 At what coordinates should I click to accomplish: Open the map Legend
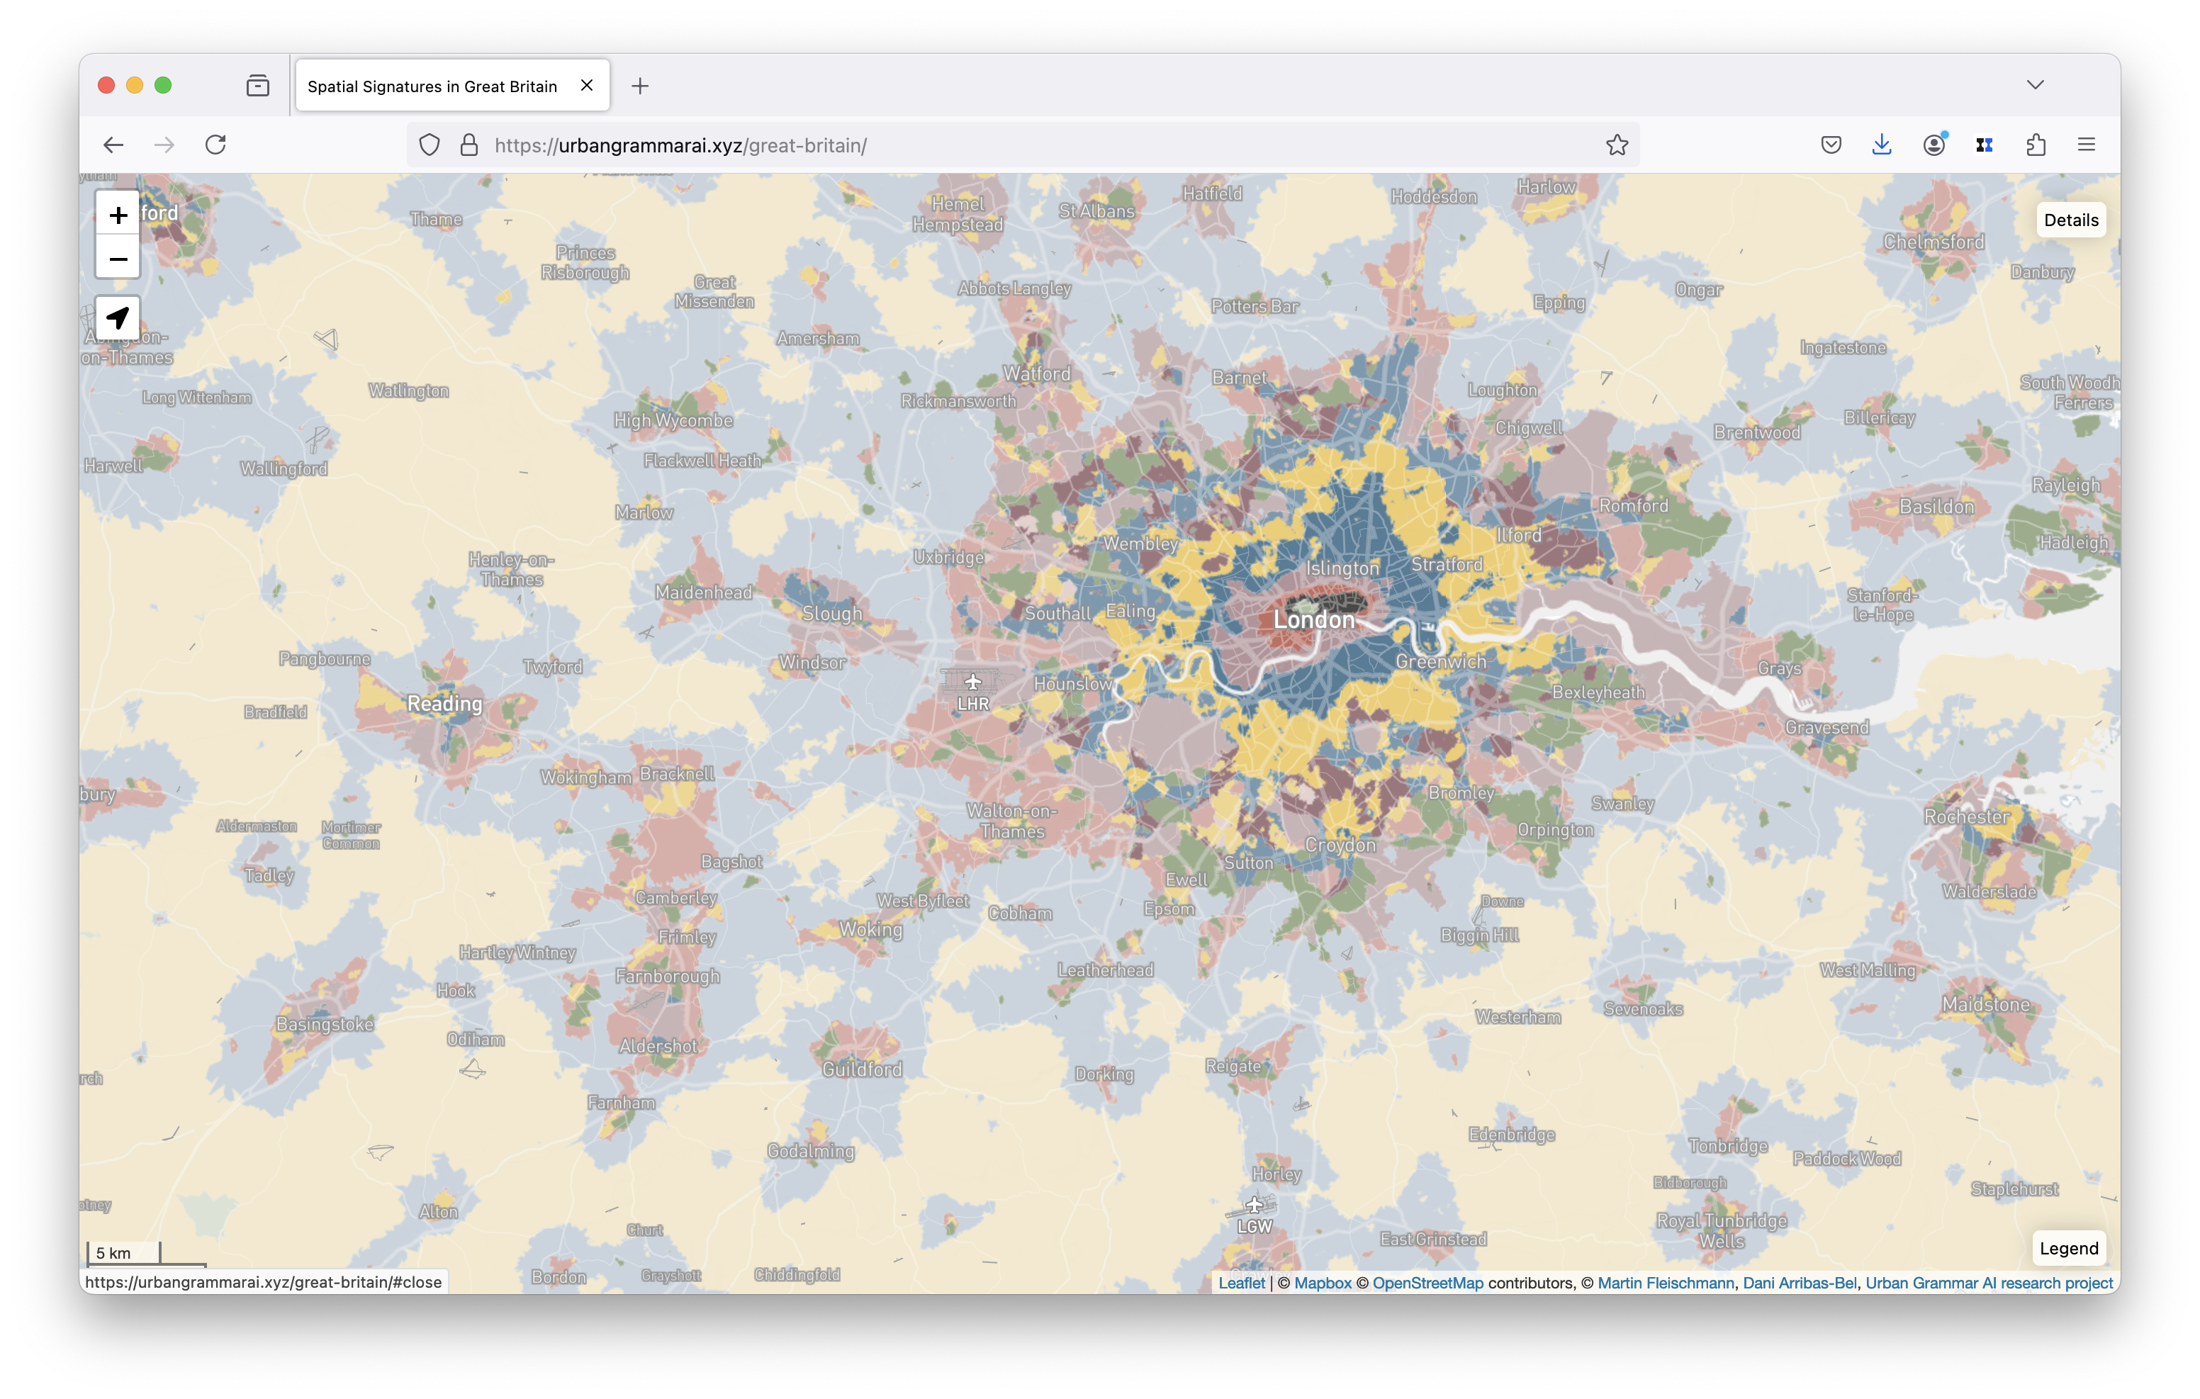tap(2068, 1248)
